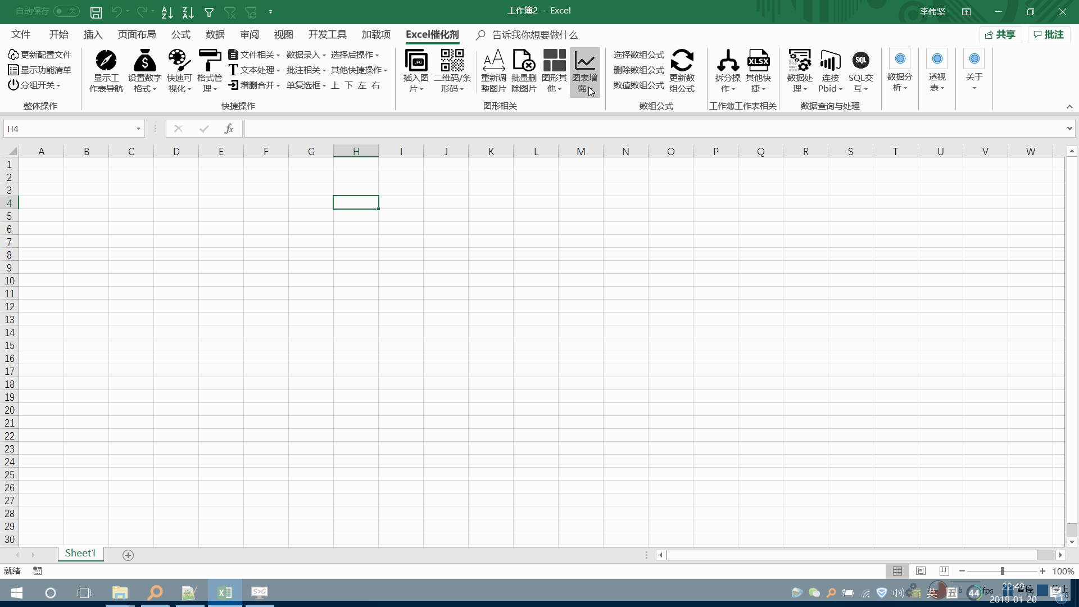The width and height of the screenshot is (1079, 607).
Task: Click the formula bar input field
Action: point(654,129)
